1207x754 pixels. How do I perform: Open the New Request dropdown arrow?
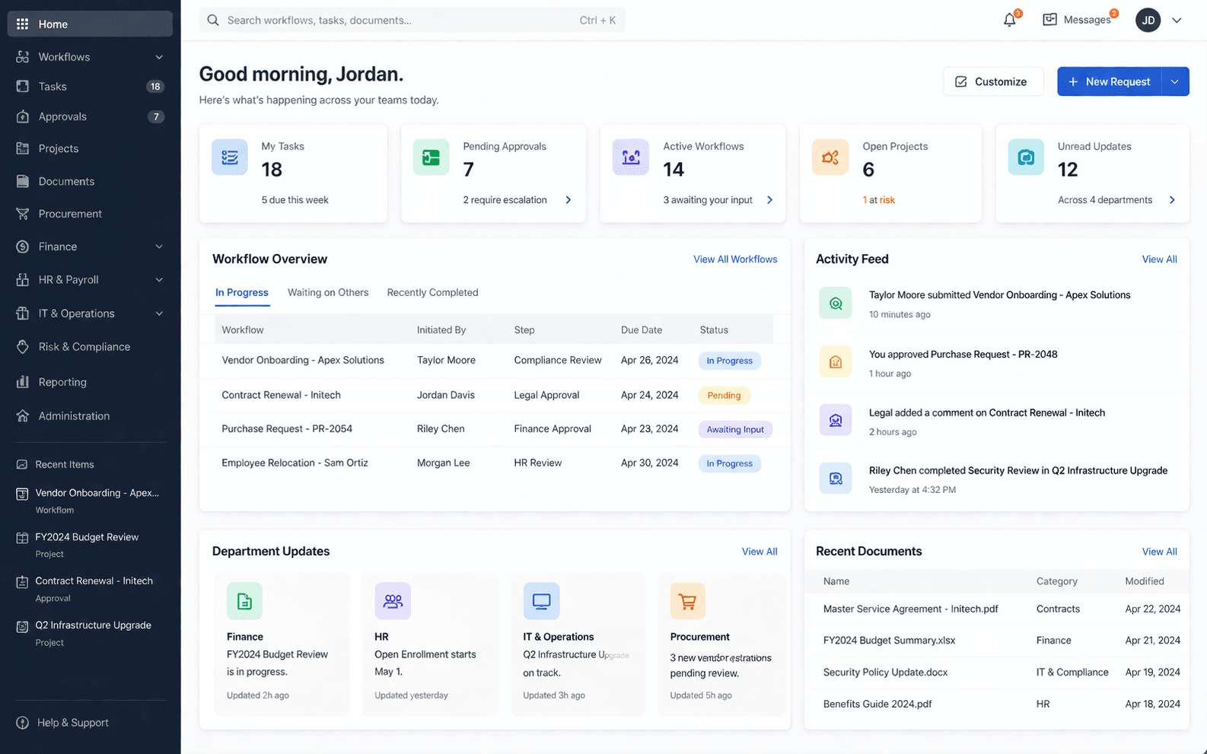1175,81
